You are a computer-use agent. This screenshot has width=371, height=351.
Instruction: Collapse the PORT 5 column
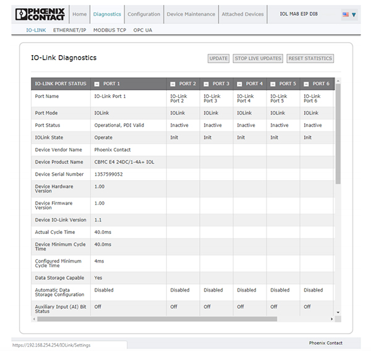273,84
